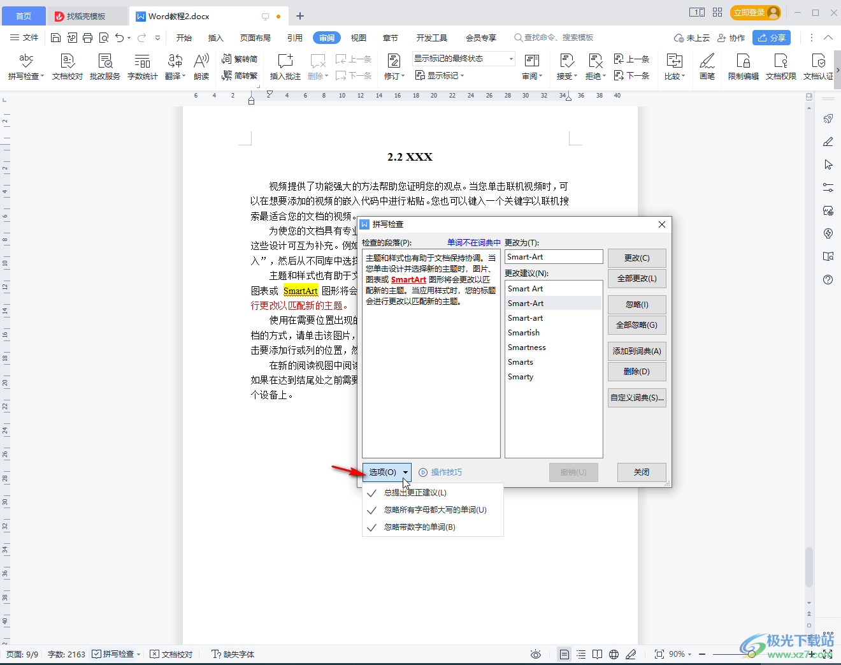
Task: Switch to web layout globe icon
Action: tap(614, 654)
